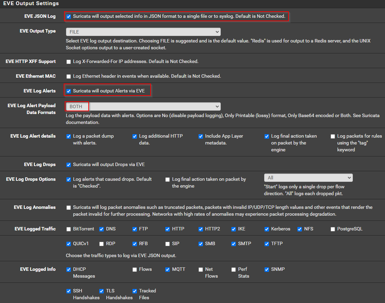Image resolution: width=385 pixels, height=303 pixels.
Task: Enable logging of Ethernet header in events
Action: 68,76
